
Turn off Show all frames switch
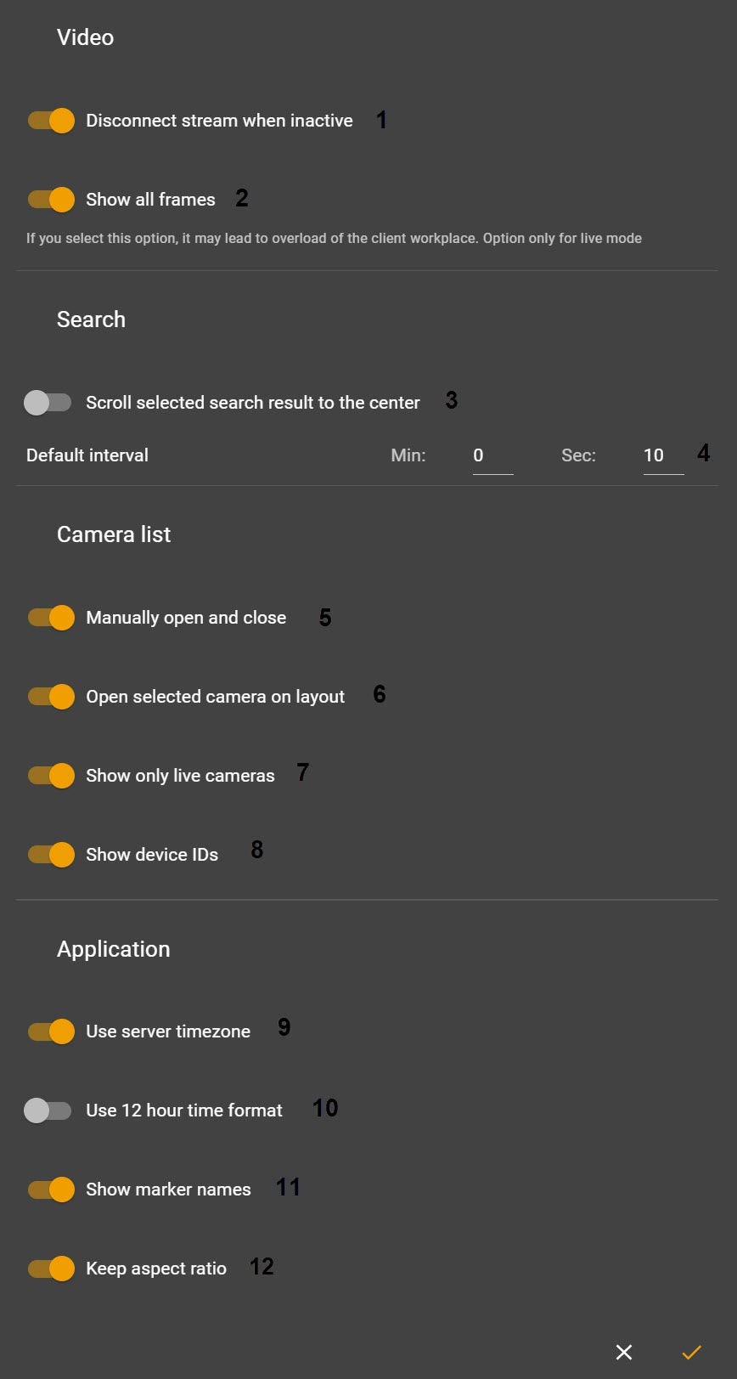click(51, 200)
